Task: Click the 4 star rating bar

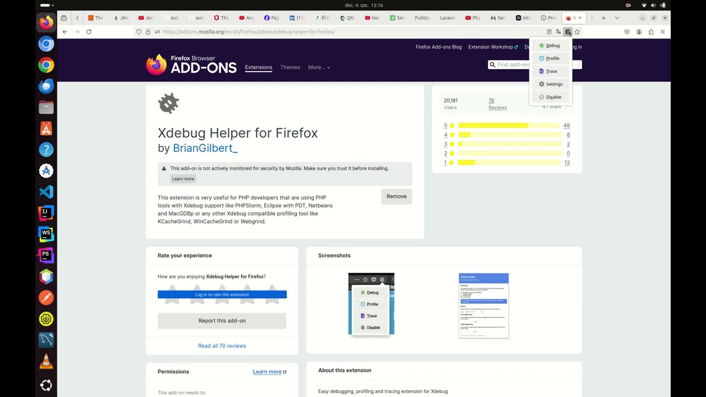Action: click(510, 135)
